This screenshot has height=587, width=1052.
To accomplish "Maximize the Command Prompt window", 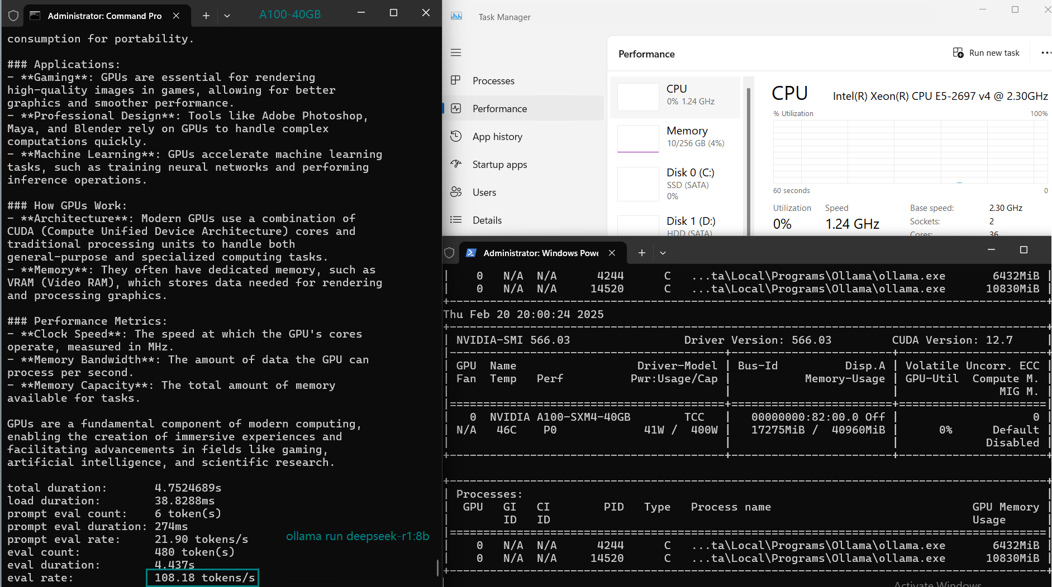I will click(x=393, y=13).
